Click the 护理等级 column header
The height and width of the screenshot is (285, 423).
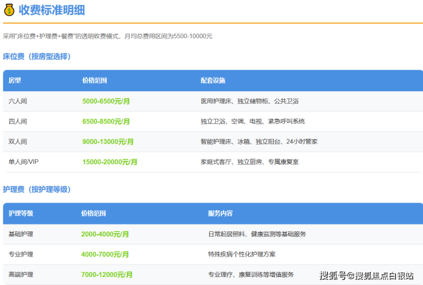click(x=21, y=214)
